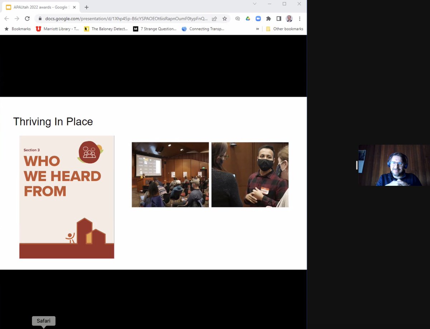Screen dimensions: 430x329
Task: Click the dark reader extension icon
Action: [278, 18]
